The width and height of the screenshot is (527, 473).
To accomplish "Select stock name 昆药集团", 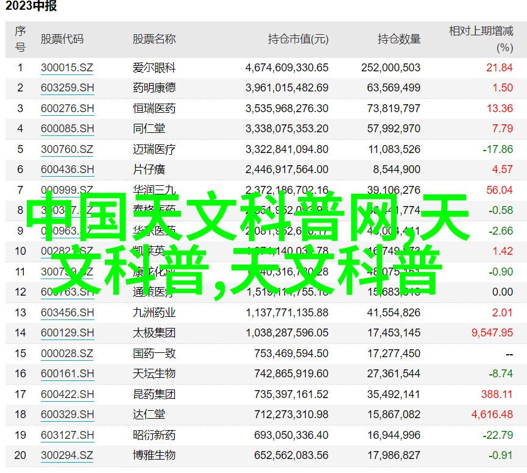I will [154, 394].
